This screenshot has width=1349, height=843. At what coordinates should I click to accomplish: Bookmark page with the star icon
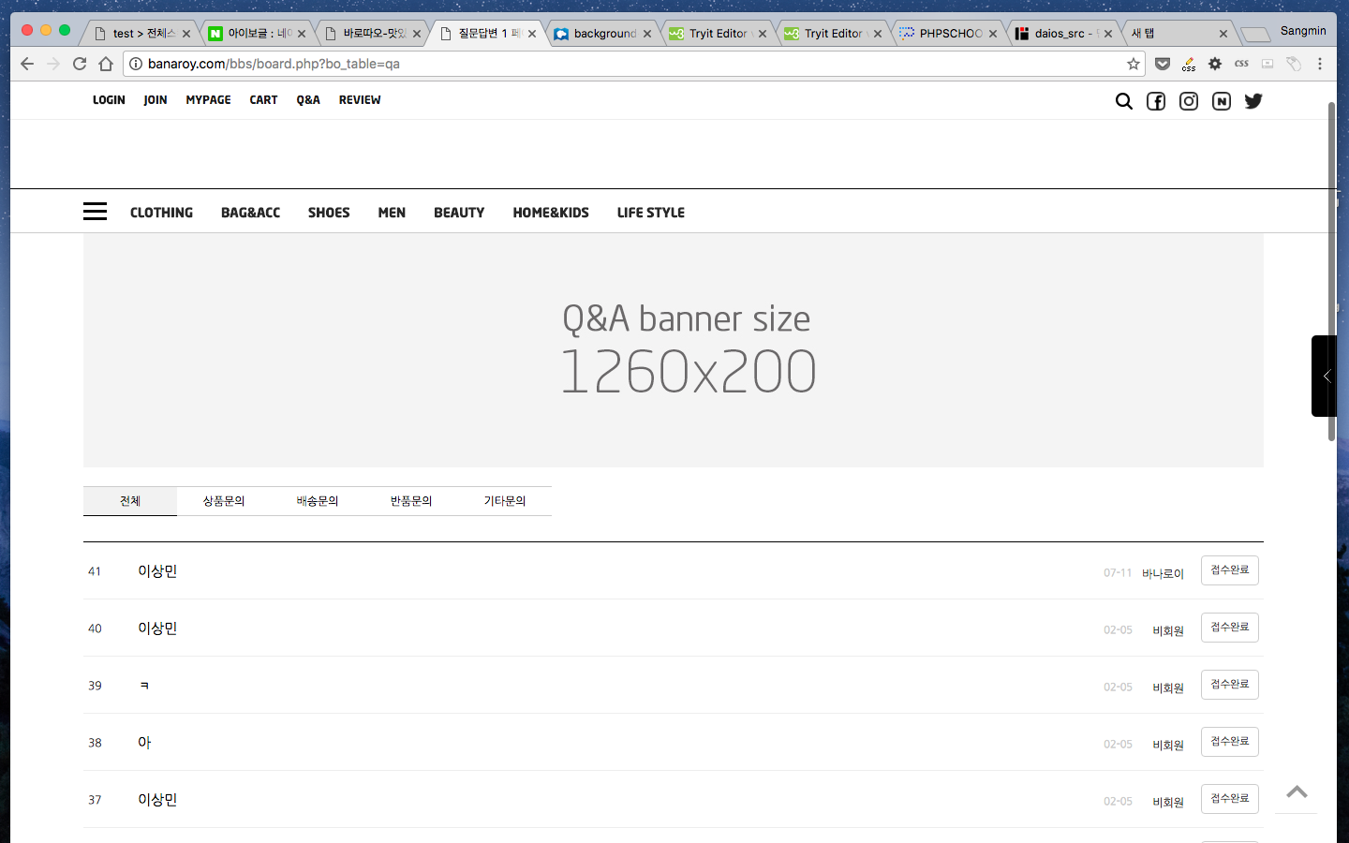[1134, 64]
